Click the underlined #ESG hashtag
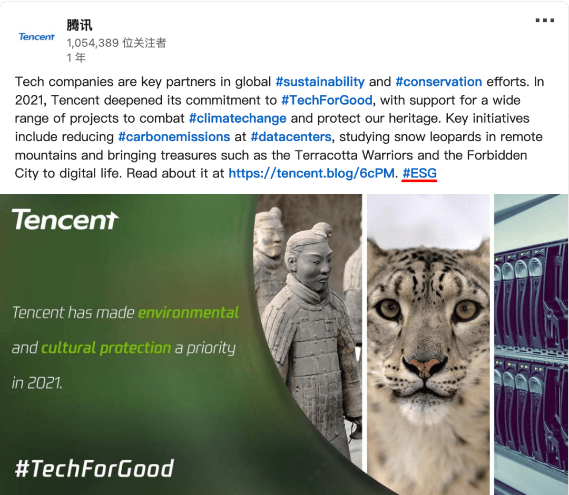The width and height of the screenshot is (569, 495). click(x=419, y=173)
